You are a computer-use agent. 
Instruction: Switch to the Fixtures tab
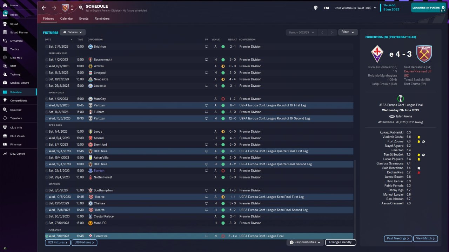tap(48, 19)
